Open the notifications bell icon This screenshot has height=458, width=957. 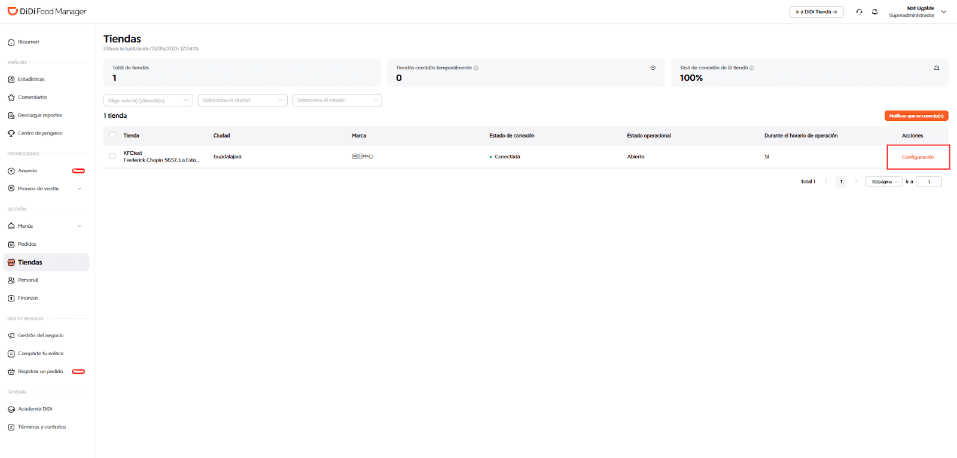click(x=874, y=12)
